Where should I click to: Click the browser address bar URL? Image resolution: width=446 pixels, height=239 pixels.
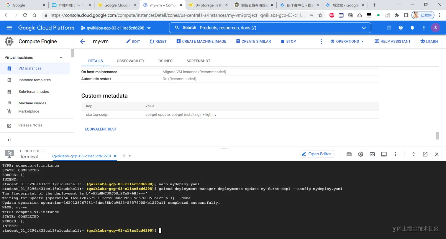coord(177,15)
